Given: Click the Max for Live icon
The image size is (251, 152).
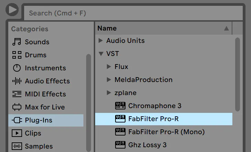Looking at the screenshot, I should click(17, 107).
